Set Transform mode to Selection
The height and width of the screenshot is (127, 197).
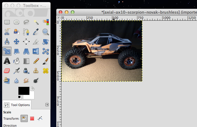pos(32,118)
